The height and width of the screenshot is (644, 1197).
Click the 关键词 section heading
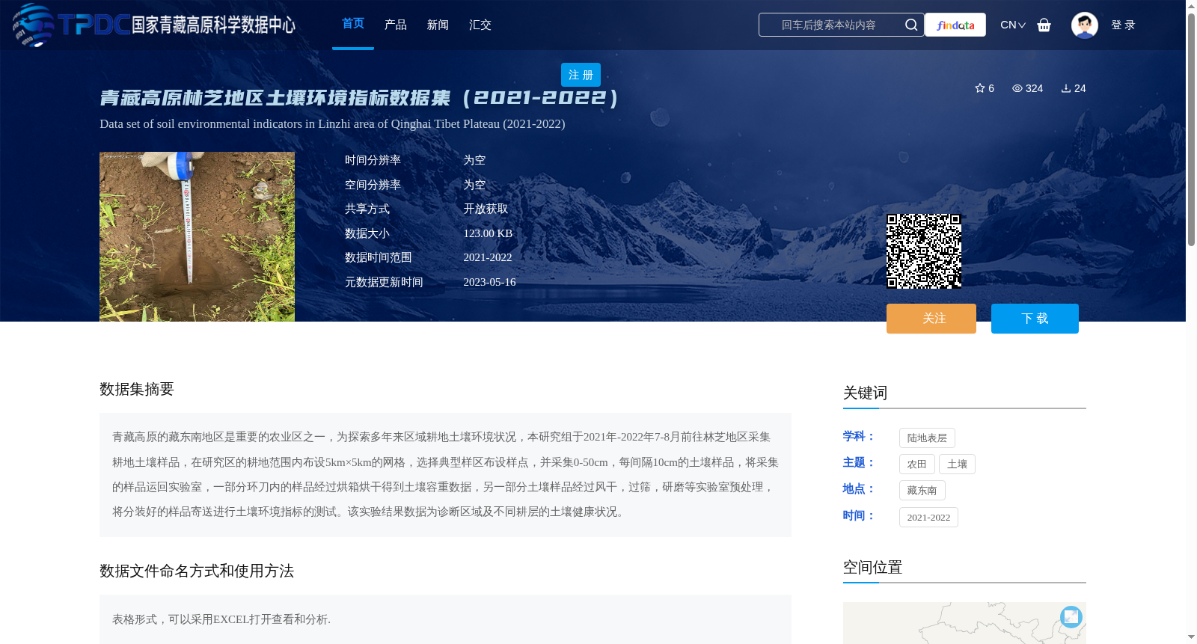tap(865, 393)
